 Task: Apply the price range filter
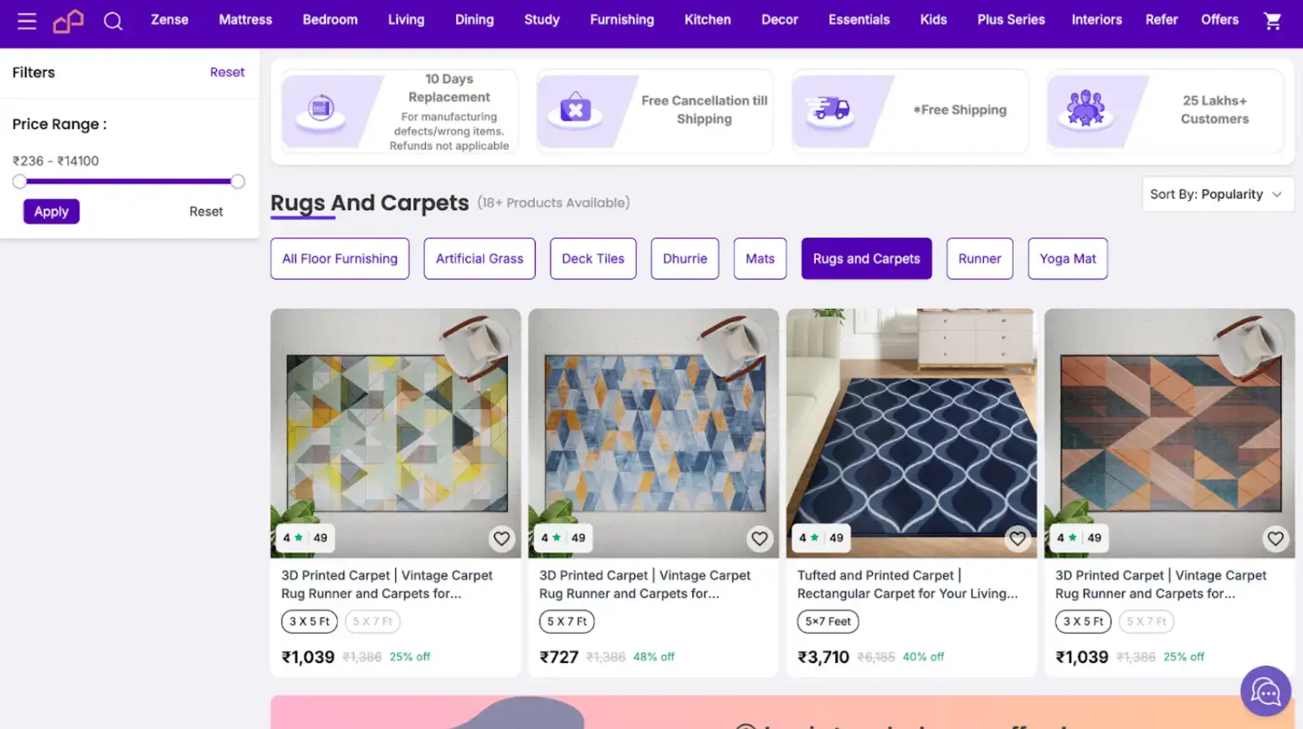point(51,212)
